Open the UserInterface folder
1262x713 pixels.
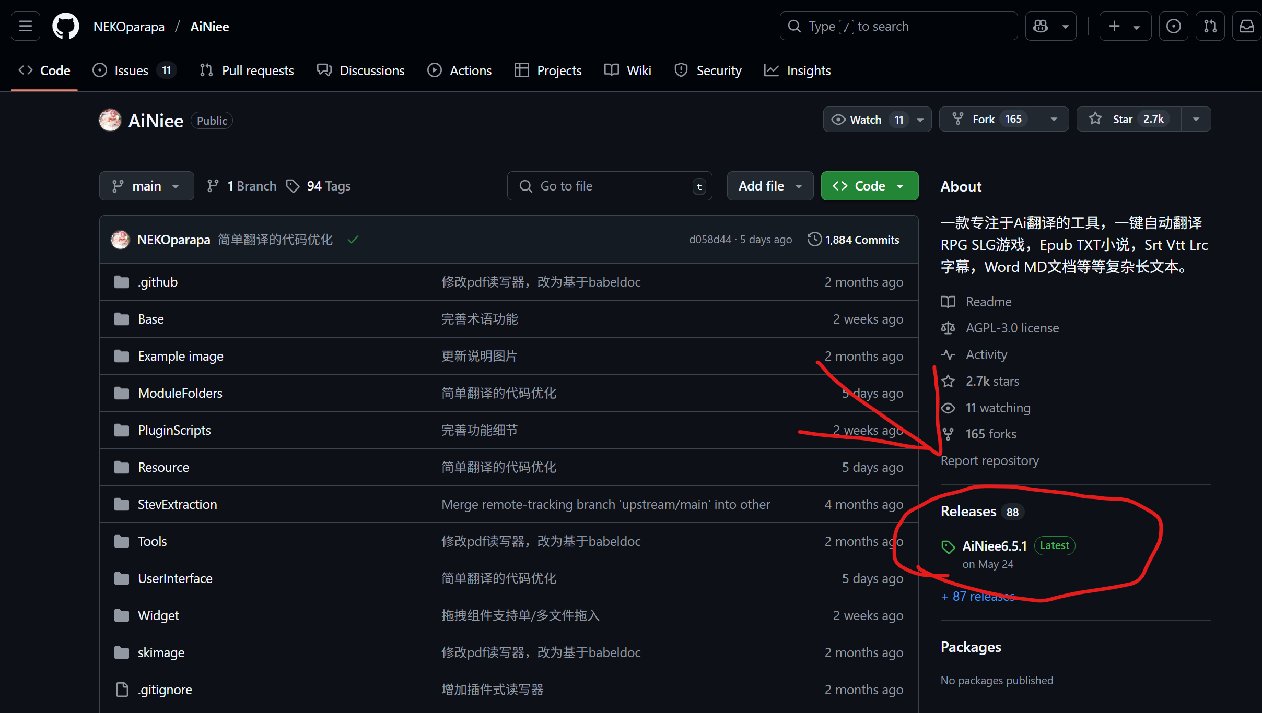click(176, 578)
